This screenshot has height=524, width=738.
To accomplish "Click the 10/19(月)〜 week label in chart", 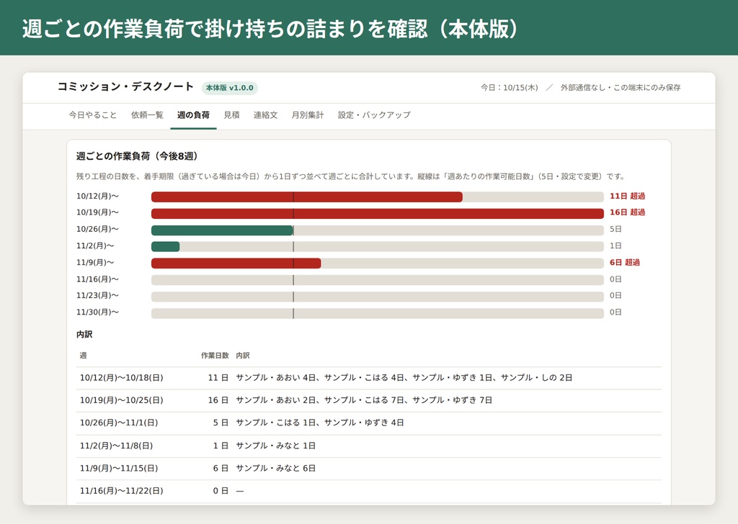I will [x=97, y=212].
